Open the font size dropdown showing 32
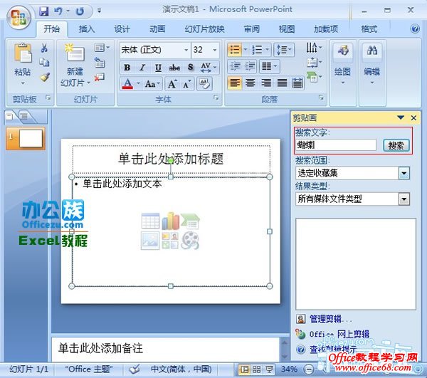 click(215, 50)
